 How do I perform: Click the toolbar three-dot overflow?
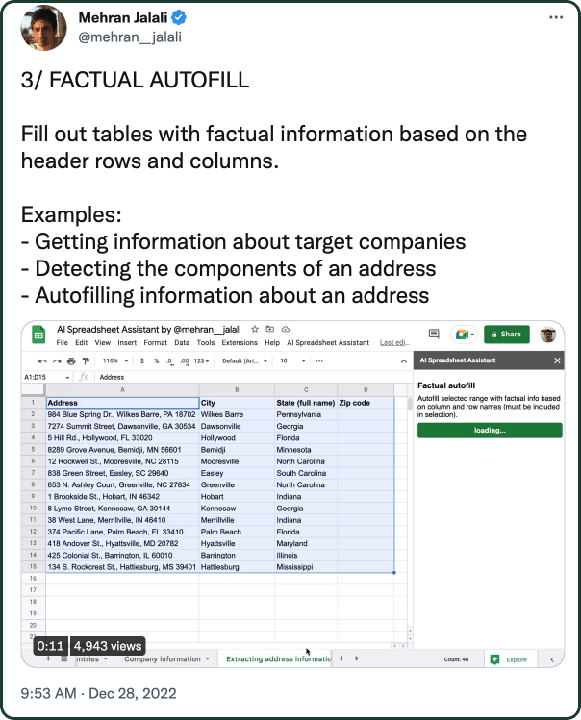click(319, 361)
